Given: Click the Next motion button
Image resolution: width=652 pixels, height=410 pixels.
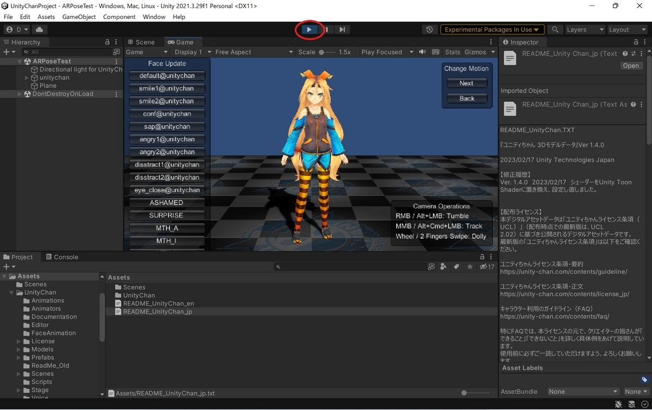Looking at the screenshot, I should [x=467, y=84].
